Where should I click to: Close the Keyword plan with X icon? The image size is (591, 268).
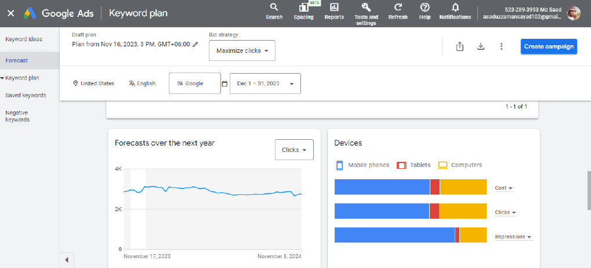click(x=11, y=13)
